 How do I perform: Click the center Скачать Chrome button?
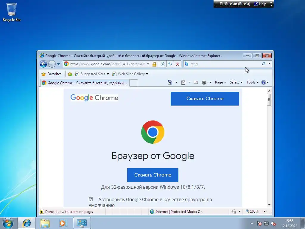[153, 175]
